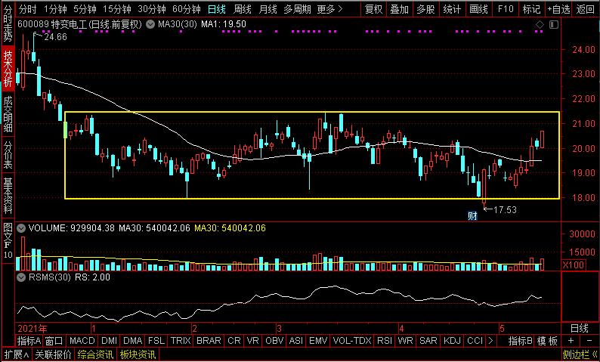
Task: Open F10 company information
Action: (505, 9)
